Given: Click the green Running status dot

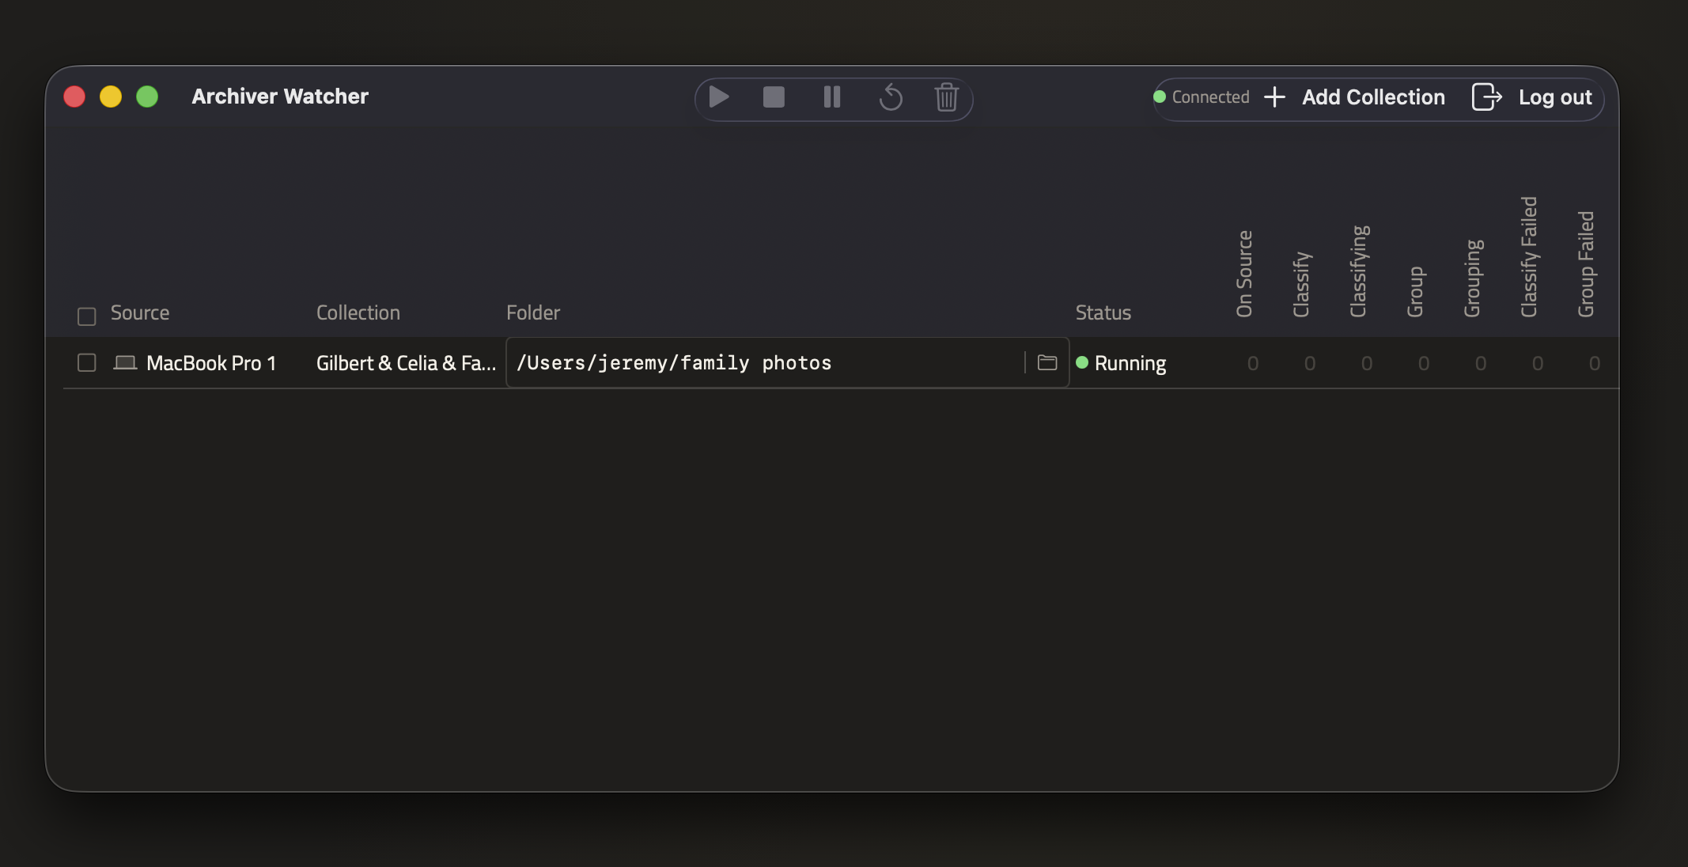Looking at the screenshot, I should pyautogui.click(x=1082, y=362).
